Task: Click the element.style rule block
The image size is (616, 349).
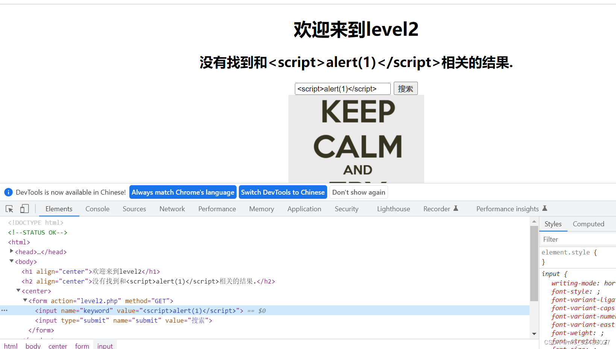Action: (578, 257)
